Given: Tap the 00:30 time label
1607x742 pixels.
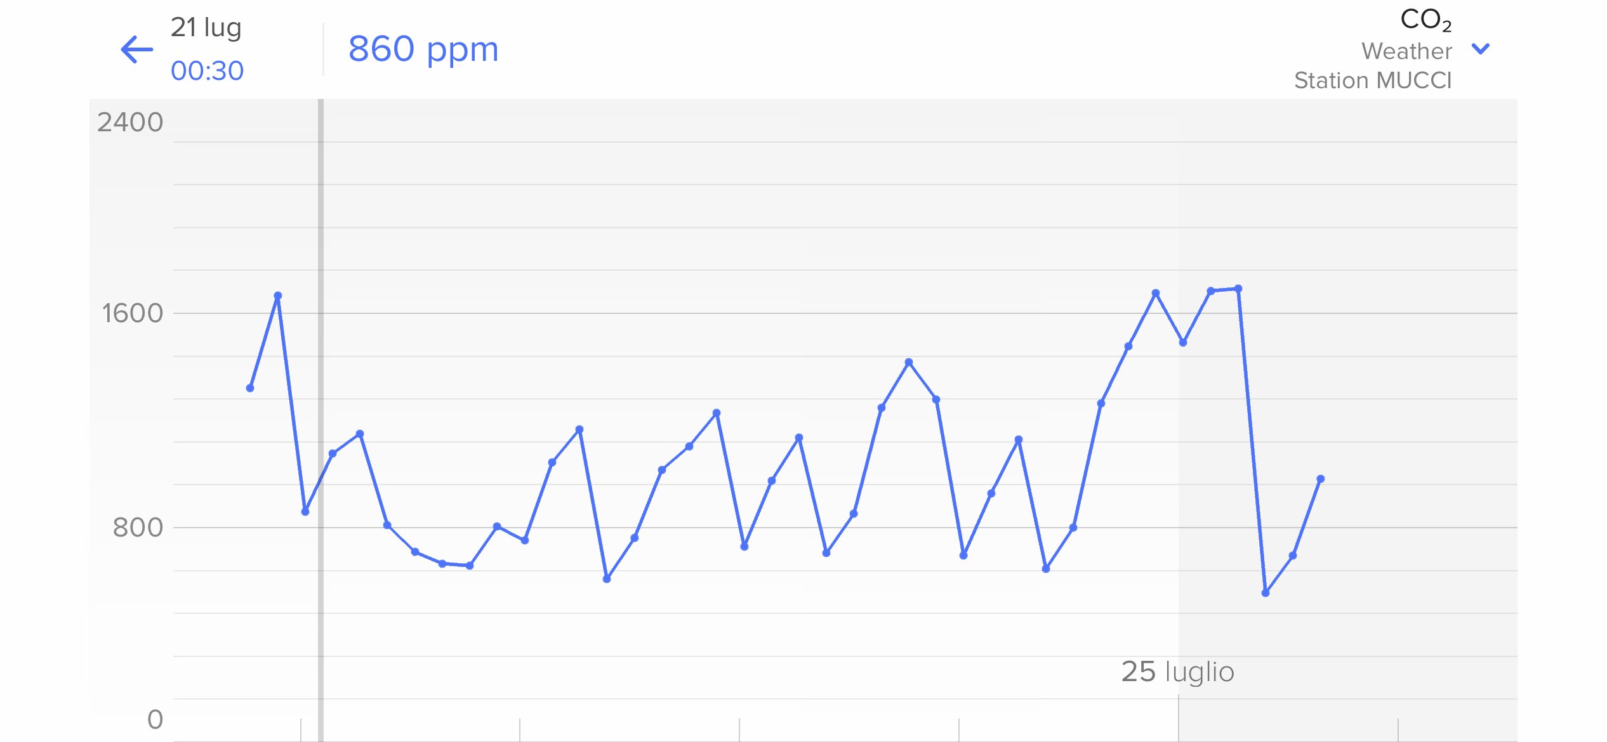Looking at the screenshot, I should (207, 71).
